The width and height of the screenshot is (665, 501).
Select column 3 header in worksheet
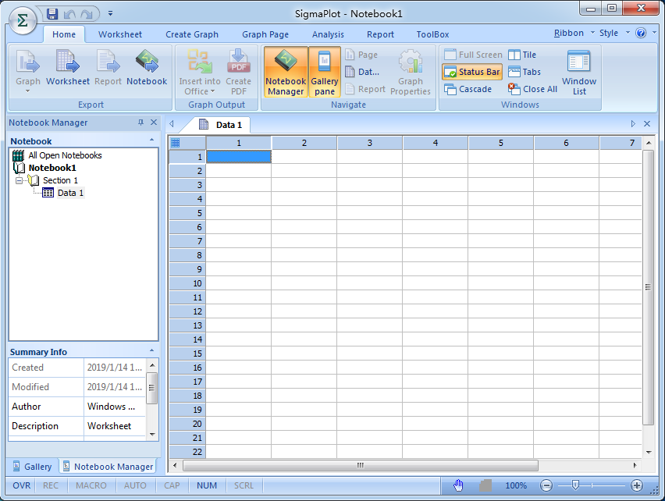369,143
